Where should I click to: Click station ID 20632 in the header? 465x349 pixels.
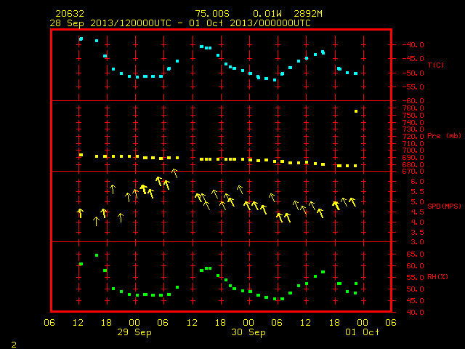click(x=70, y=14)
